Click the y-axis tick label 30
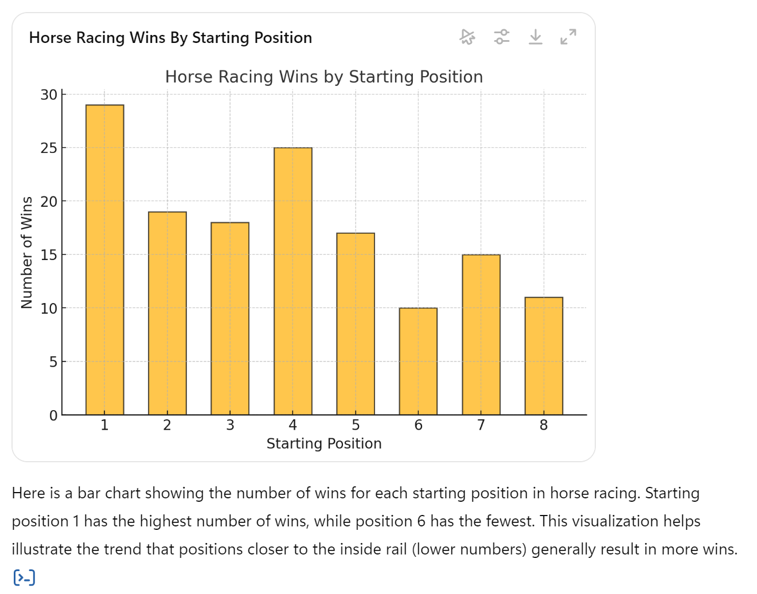 [49, 95]
